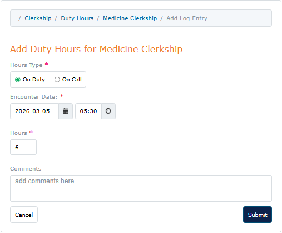Click the Add Log Entry breadcrumb
This screenshot has width=282, height=233.
pyautogui.click(x=187, y=18)
